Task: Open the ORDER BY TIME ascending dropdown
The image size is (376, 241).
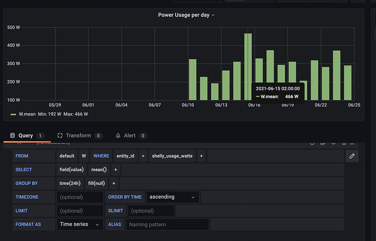Action: (173, 197)
